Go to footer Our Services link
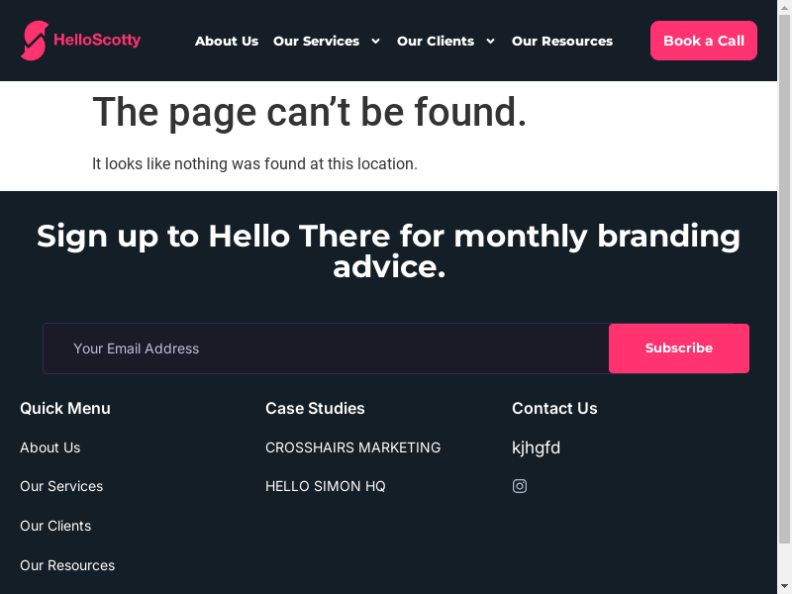Screen dimensions: 792x594 pos(61,486)
